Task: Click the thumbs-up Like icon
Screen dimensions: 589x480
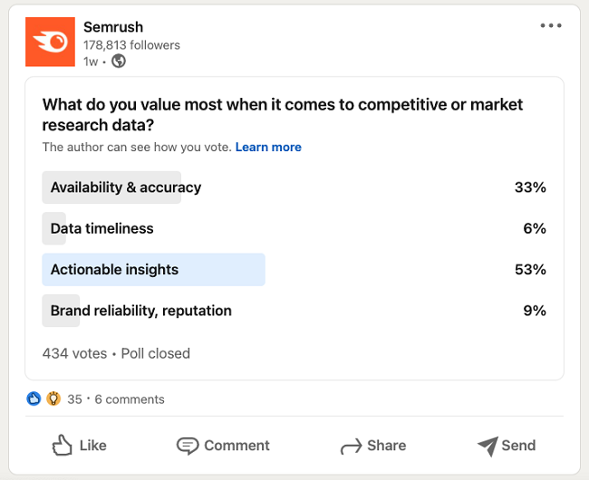Action: point(62,445)
